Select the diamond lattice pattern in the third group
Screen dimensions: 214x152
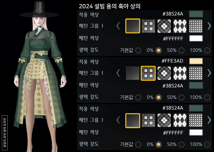click(164, 120)
